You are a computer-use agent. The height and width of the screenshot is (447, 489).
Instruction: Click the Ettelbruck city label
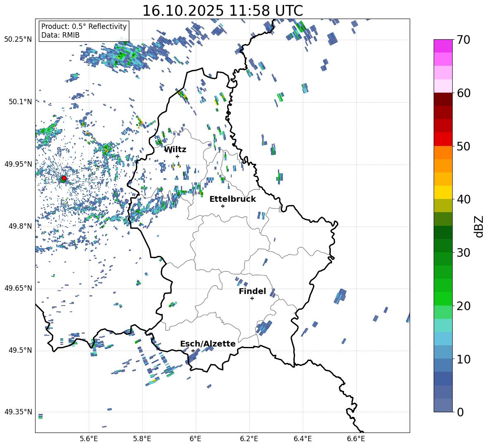(x=233, y=199)
